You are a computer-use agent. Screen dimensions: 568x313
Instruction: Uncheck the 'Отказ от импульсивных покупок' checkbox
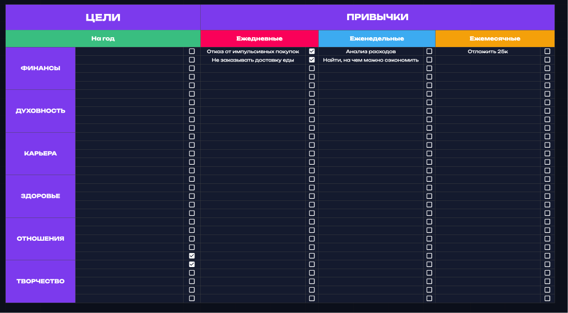coord(311,51)
